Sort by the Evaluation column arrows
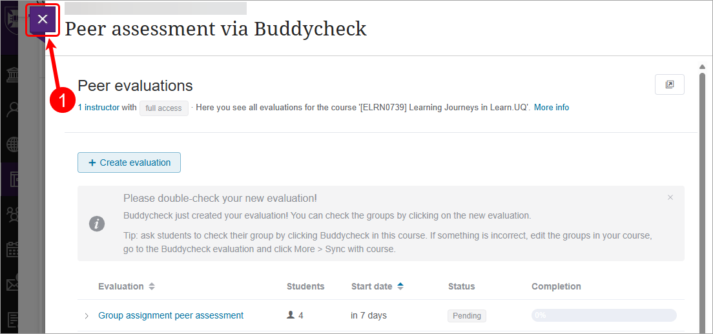Screen dimensions: 713x334 (152, 286)
